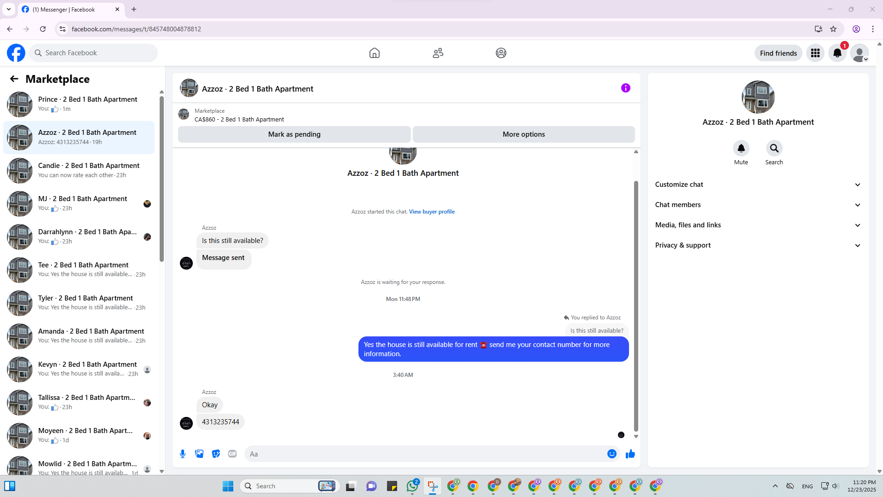
Task: Click the taskbar Search box
Action: [290, 486]
